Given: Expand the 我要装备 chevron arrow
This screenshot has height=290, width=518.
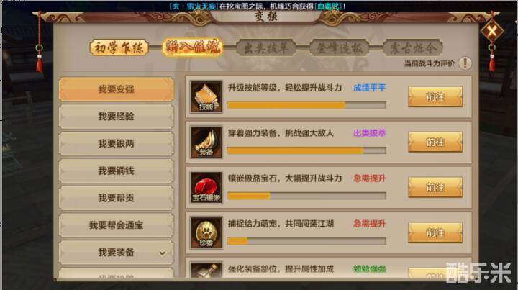Looking at the screenshot, I should click(162, 253).
